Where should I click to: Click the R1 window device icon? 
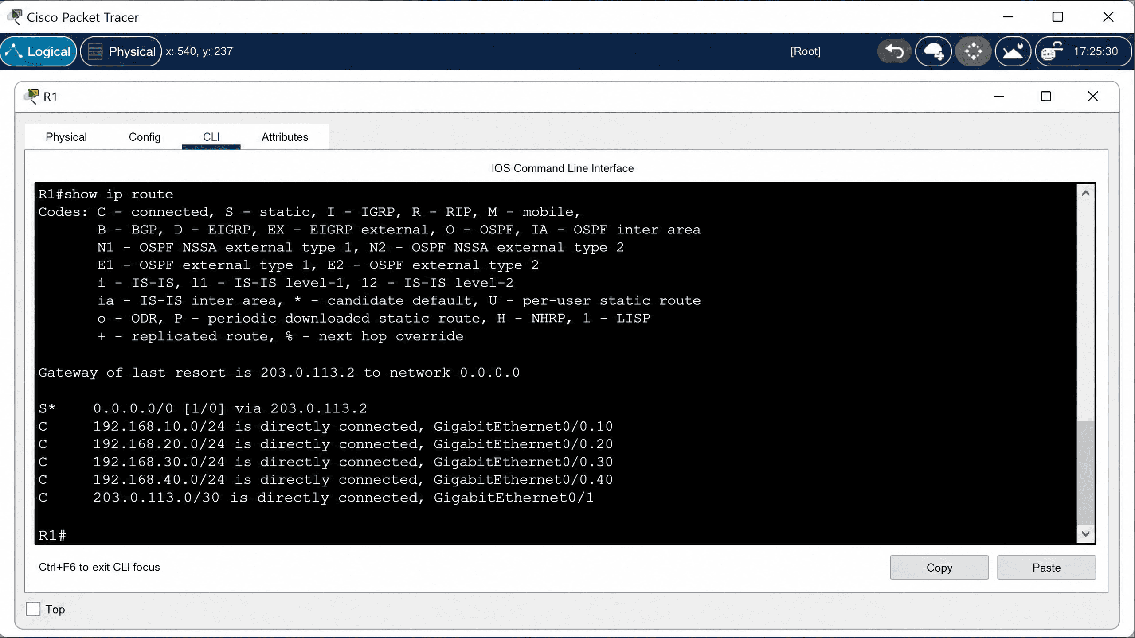tap(32, 96)
